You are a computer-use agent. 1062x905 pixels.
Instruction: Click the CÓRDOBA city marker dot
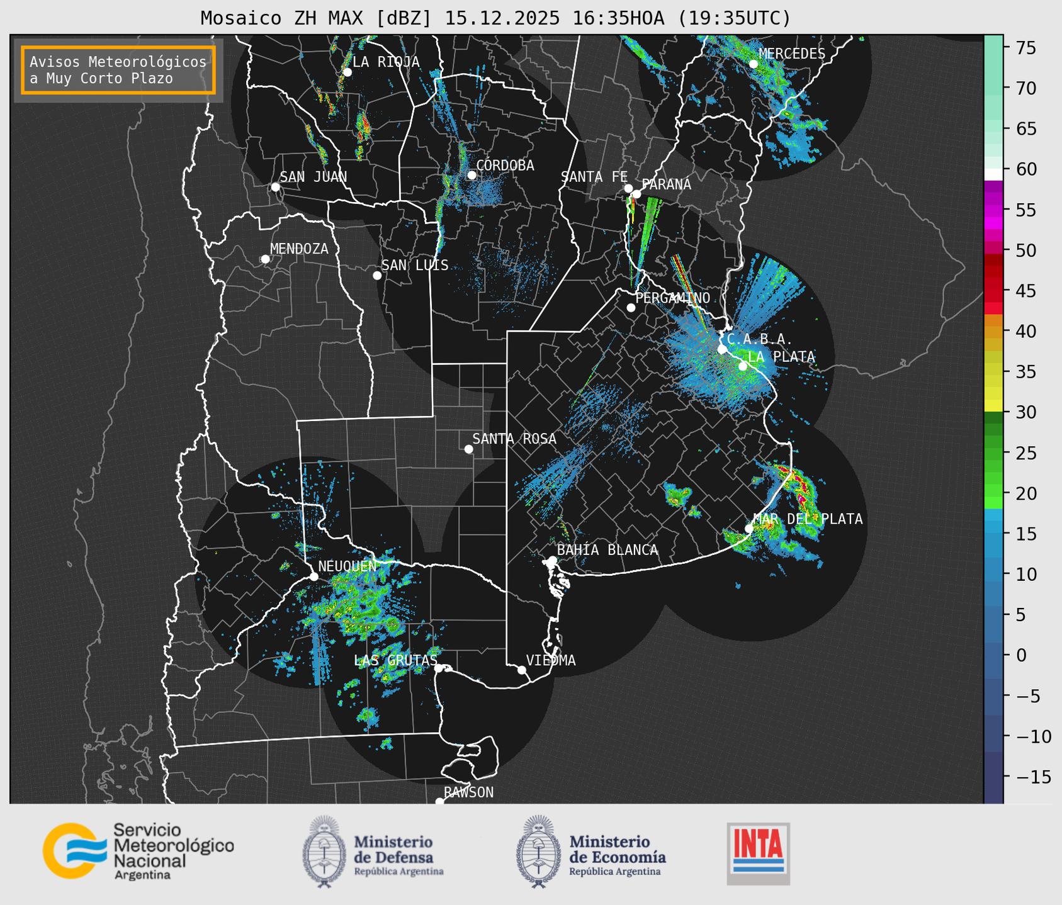pos(472,175)
